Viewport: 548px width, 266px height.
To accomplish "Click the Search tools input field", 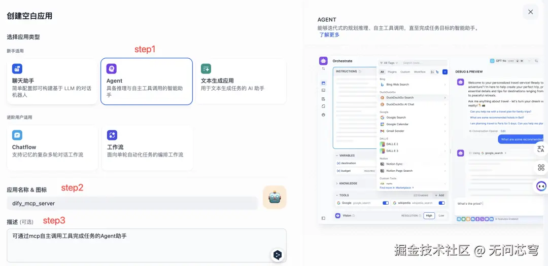I will [x=424, y=63].
